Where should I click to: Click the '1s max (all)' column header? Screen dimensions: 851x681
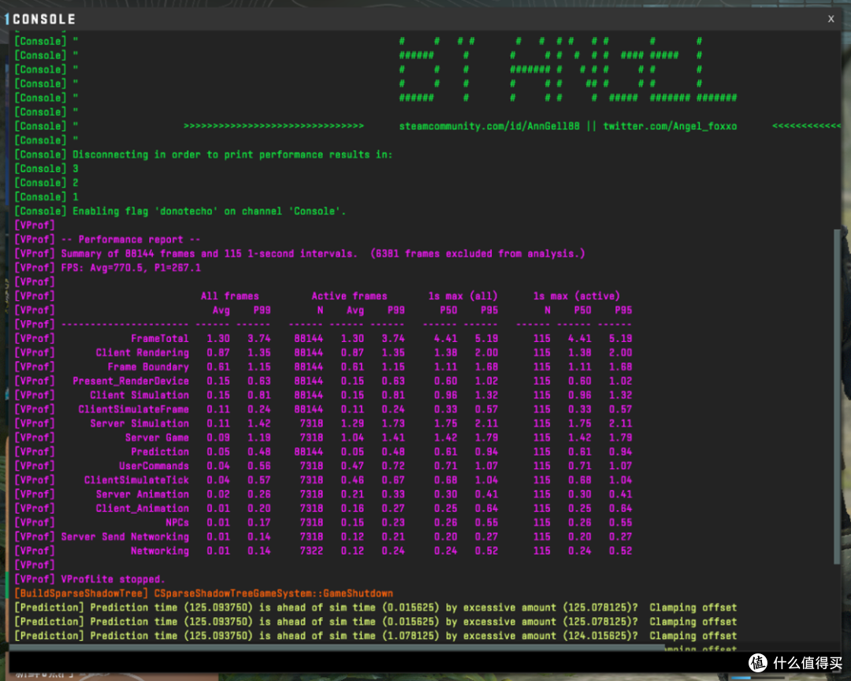click(463, 296)
